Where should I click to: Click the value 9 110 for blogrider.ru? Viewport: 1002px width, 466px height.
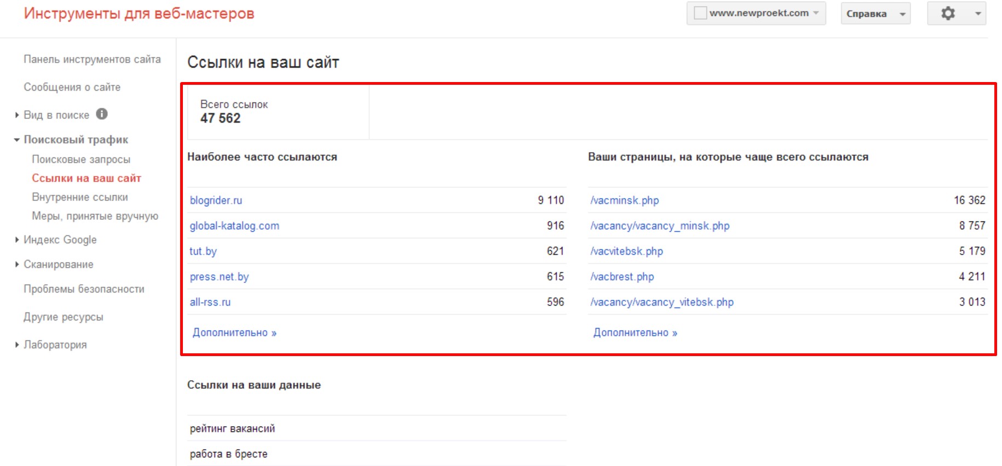click(551, 200)
